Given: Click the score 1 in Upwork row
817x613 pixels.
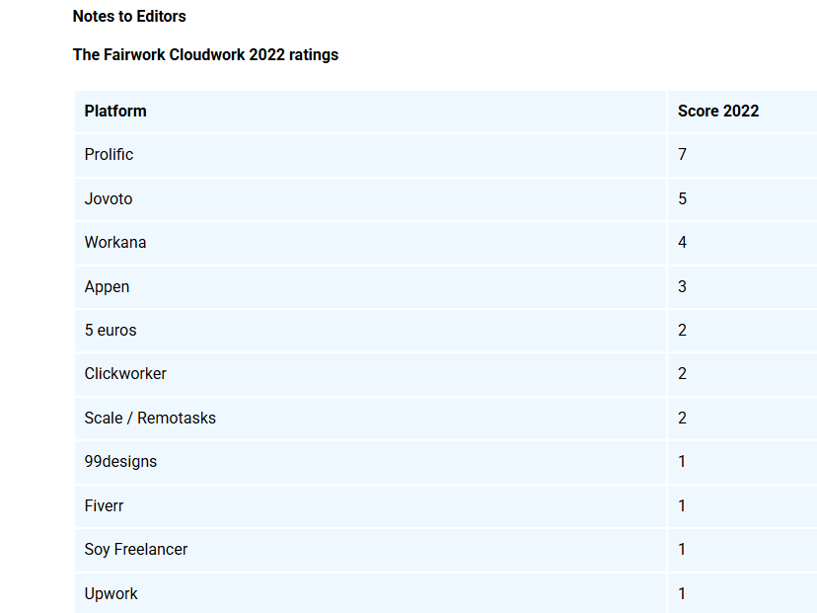Looking at the screenshot, I should coord(682,593).
